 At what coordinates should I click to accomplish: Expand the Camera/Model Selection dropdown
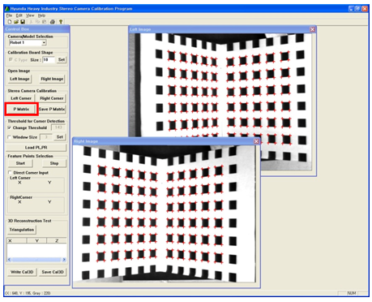click(44, 42)
